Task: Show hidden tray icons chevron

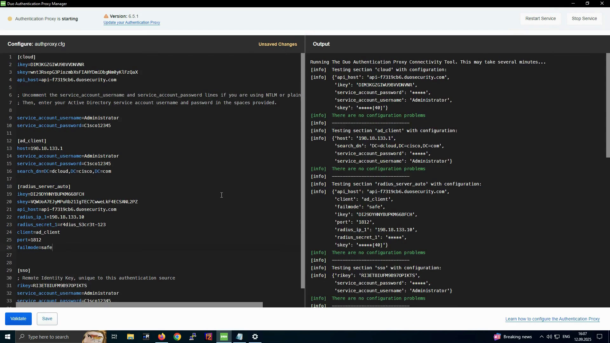Action: (541, 337)
